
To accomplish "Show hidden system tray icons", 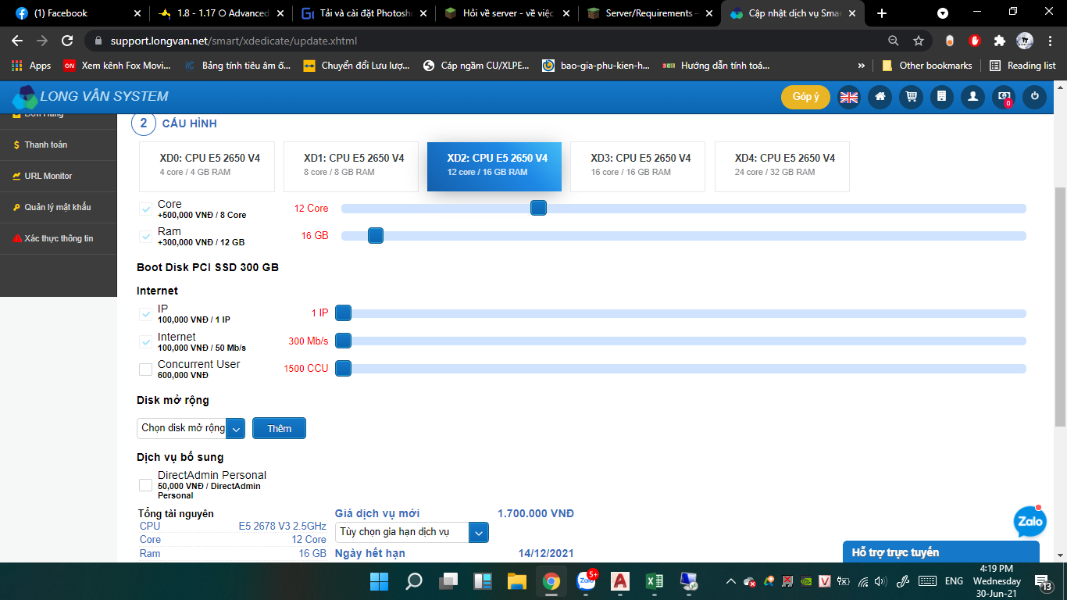I will coord(730,581).
